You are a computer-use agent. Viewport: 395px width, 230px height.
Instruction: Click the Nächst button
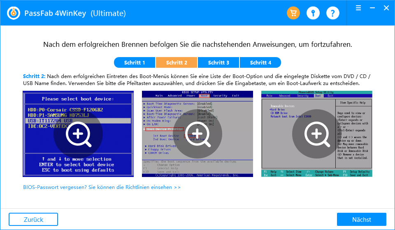pyautogui.click(x=362, y=219)
